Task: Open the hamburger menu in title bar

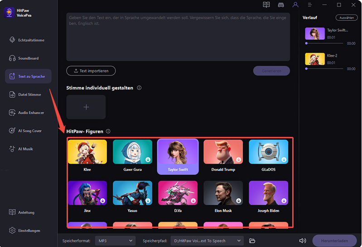Action: pyautogui.click(x=309, y=5)
